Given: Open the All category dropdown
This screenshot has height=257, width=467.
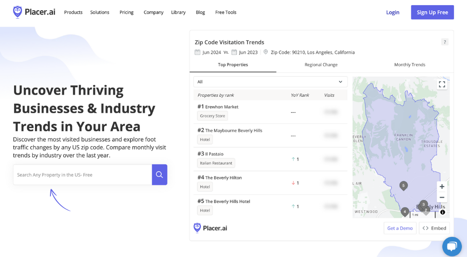Looking at the screenshot, I should pos(270,82).
